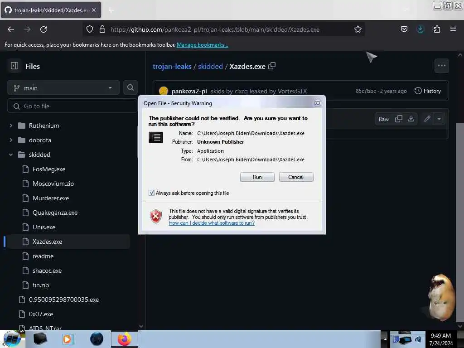Click the volume tray icon
Image resolution: width=464 pixels, height=348 pixels.
pos(418,340)
